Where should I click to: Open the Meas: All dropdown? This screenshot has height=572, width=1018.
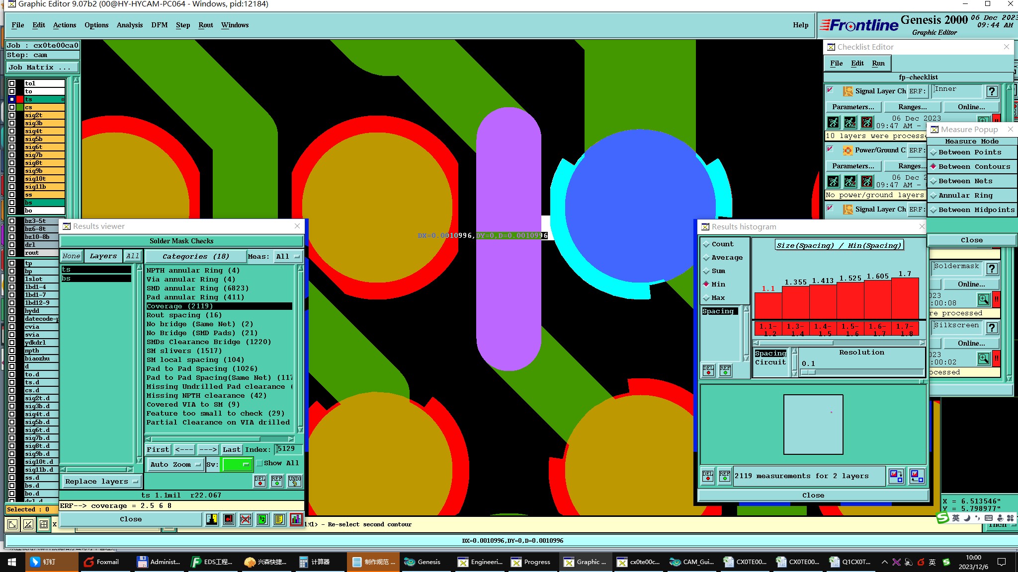(288, 257)
